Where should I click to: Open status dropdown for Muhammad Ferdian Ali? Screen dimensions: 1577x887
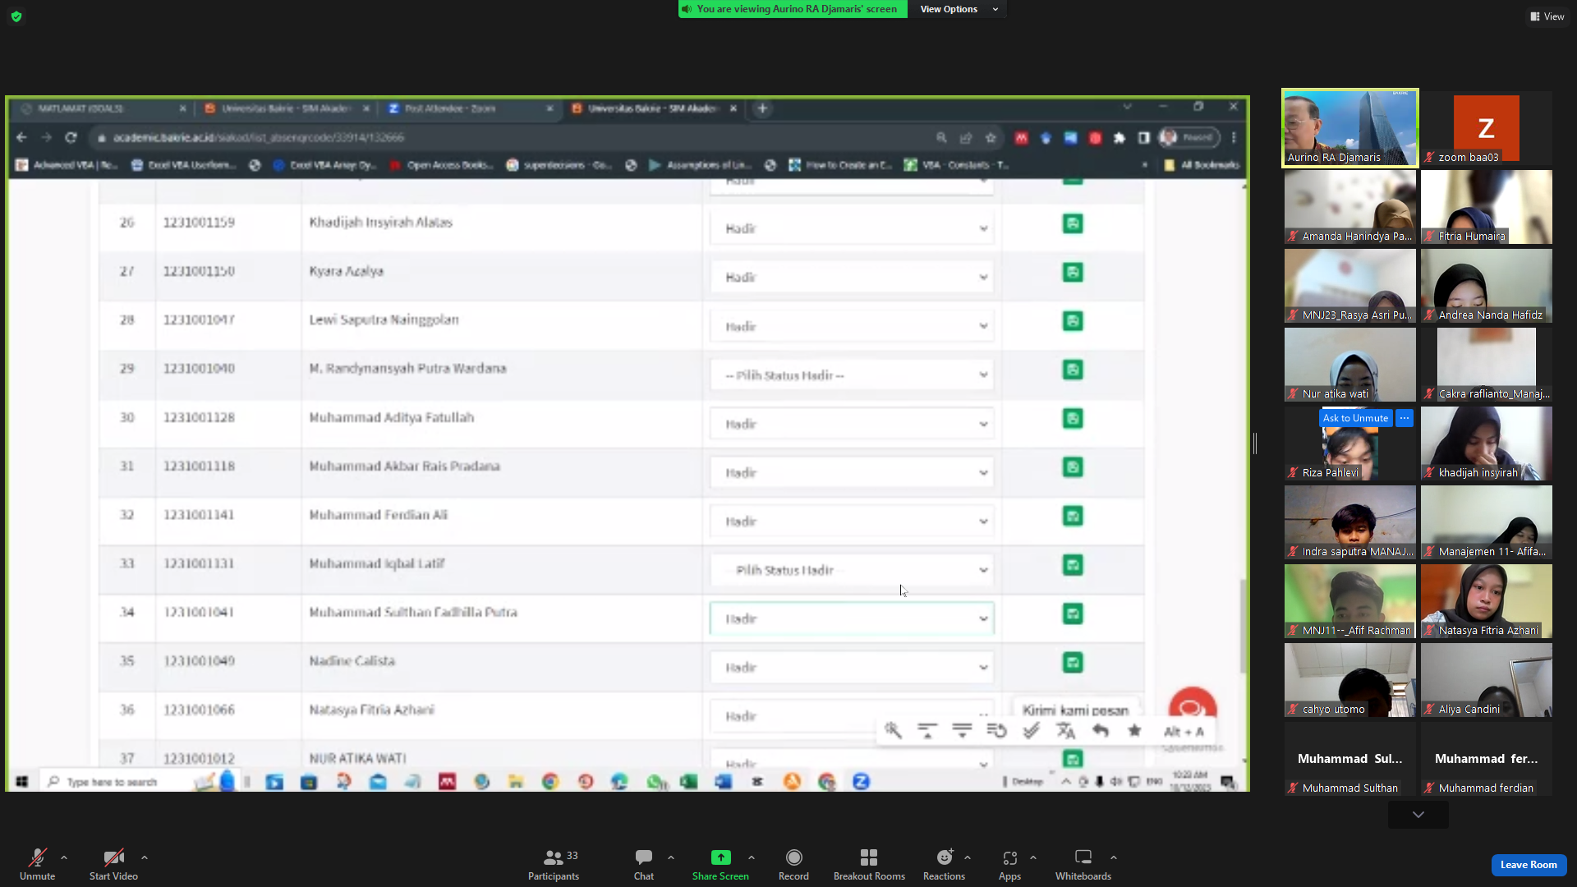pyautogui.click(x=852, y=521)
